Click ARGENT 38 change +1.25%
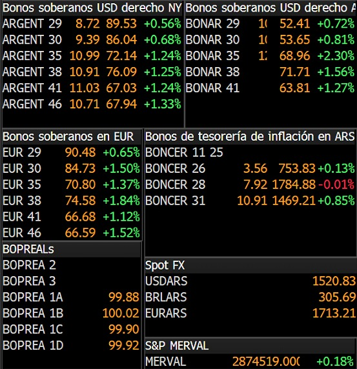357x369 pixels. (x=162, y=72)
